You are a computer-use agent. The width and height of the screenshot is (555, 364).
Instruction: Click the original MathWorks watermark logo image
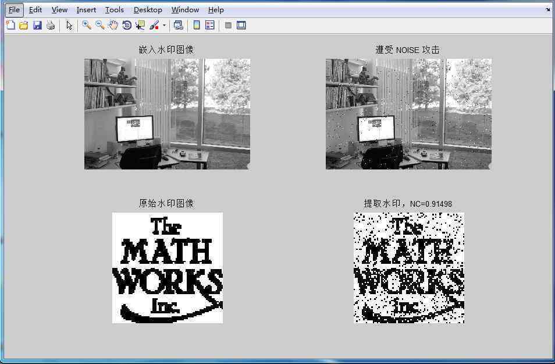168,268
